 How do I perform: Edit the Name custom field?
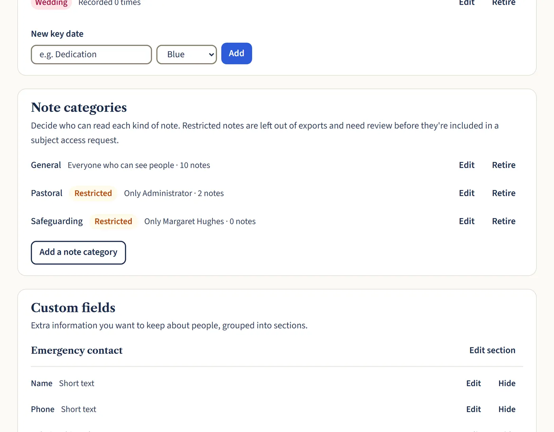coord(473,383)
